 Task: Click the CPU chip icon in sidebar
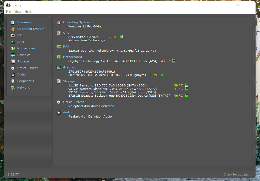[13, 35]
